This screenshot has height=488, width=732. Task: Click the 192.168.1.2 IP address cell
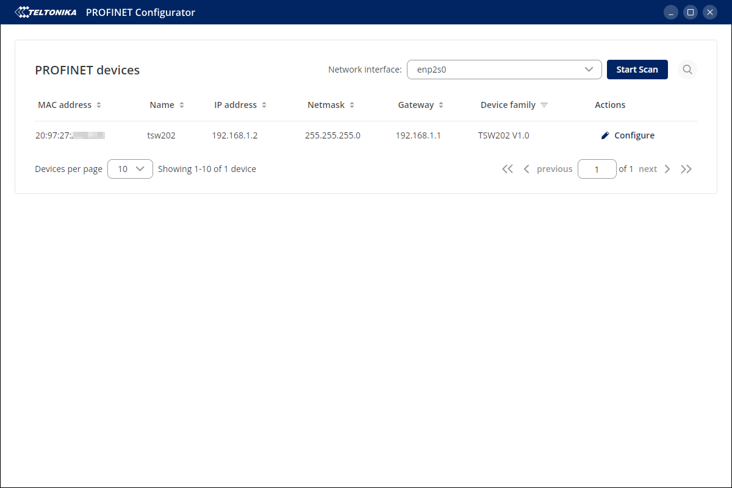pyautogui.click(x=235, y=135)
